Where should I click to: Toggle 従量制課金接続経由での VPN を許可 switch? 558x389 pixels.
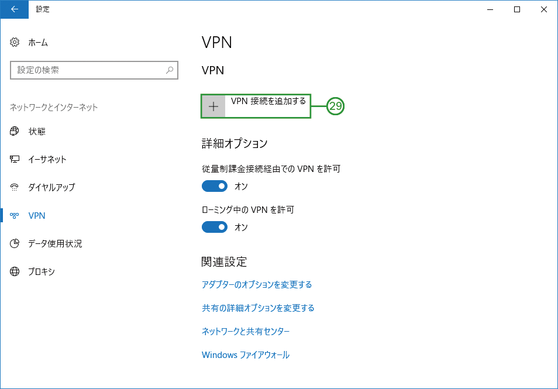pyautogui.click(x=215, y=186)
